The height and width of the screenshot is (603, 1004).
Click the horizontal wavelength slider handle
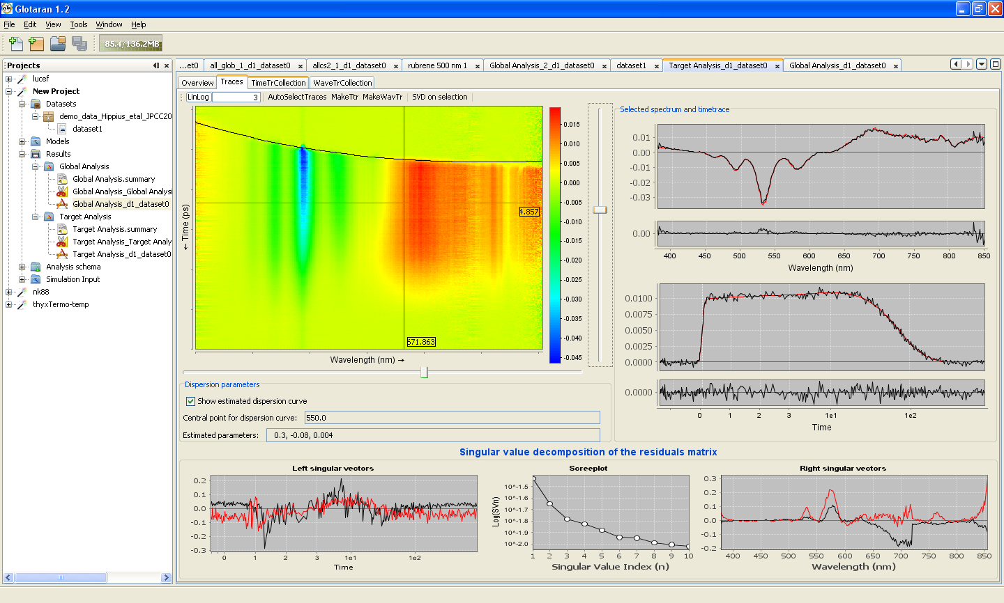[424, 373]
